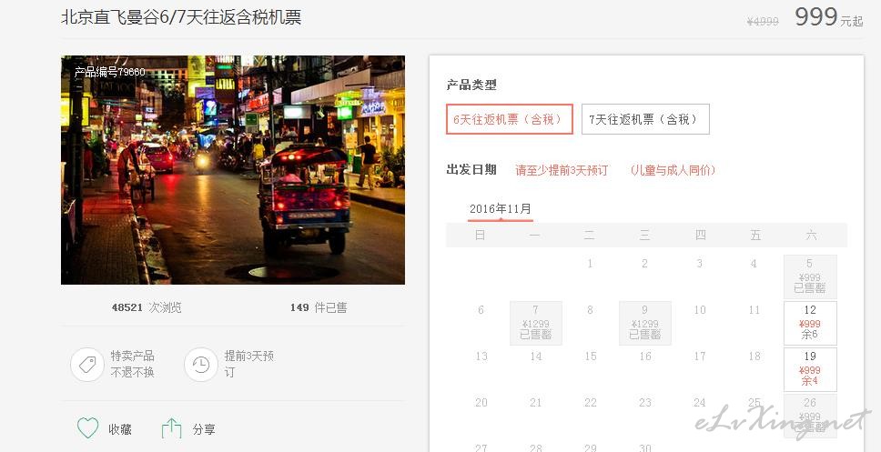Select 7天往返机票（含税） product type
The height and width of the screenshot is (452, 881).
point(645,119)
